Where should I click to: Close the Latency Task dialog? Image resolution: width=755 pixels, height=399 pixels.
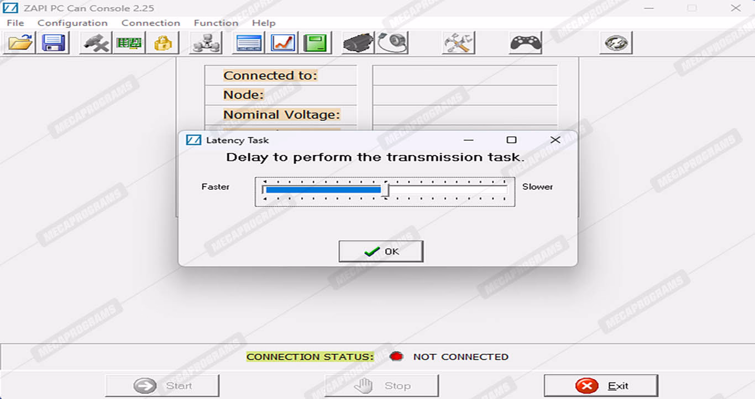coord(555,140)
